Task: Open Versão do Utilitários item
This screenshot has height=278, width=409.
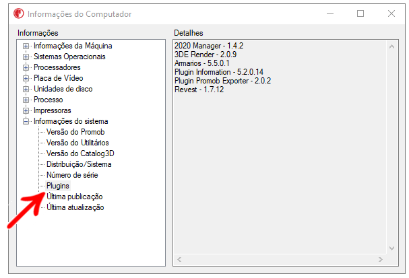Action: point(77,143)
